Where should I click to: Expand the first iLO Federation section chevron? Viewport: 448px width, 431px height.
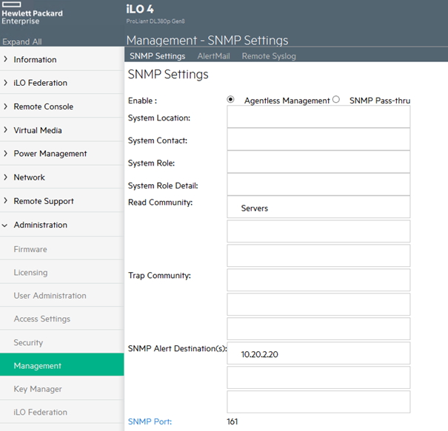(x=5, y=83)
